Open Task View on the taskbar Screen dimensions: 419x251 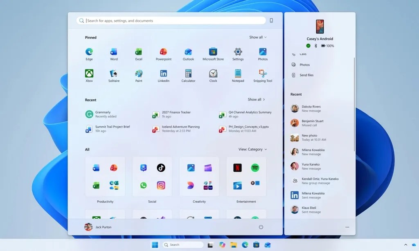pyautogui.click(x=211, y=244)
